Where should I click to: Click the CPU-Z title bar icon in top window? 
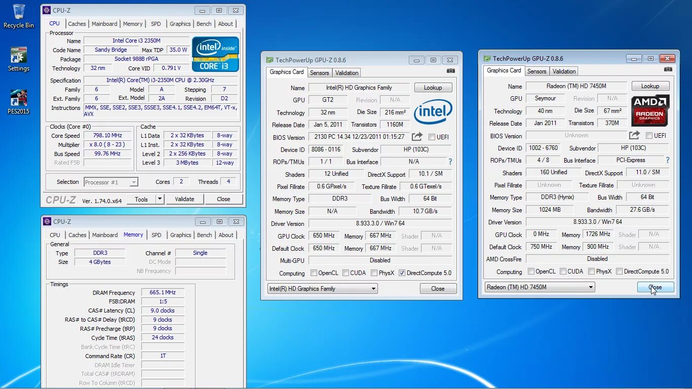[x=47, y=10]
